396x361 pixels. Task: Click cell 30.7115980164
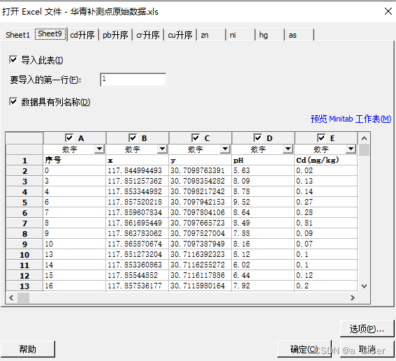tap(200, 286)
